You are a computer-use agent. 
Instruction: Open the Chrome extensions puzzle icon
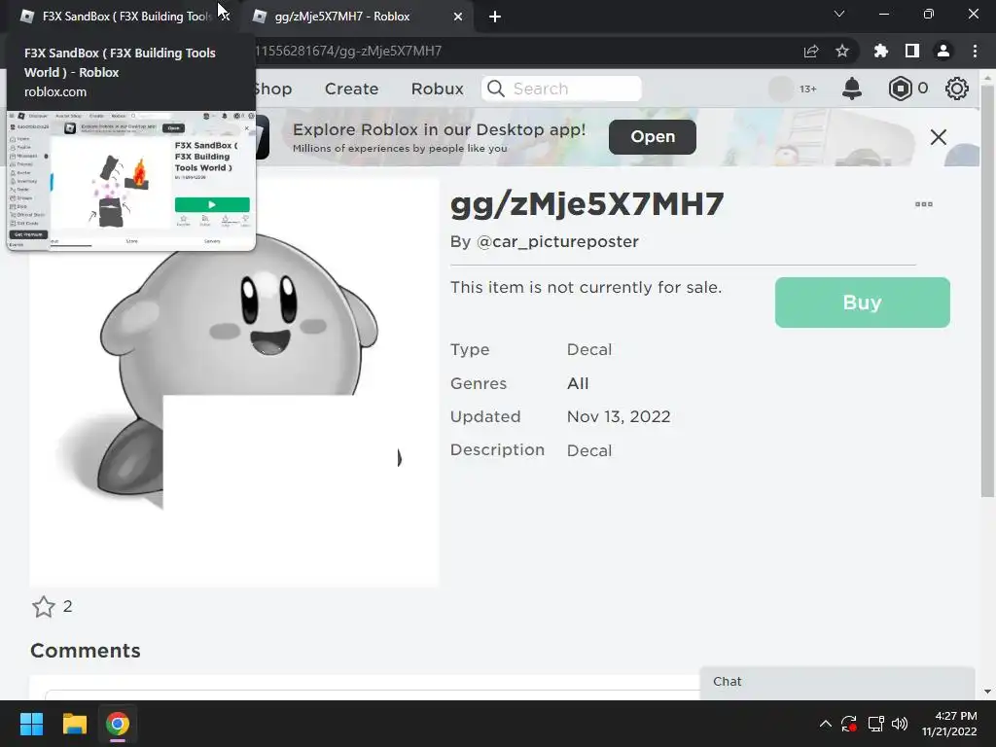881,51
